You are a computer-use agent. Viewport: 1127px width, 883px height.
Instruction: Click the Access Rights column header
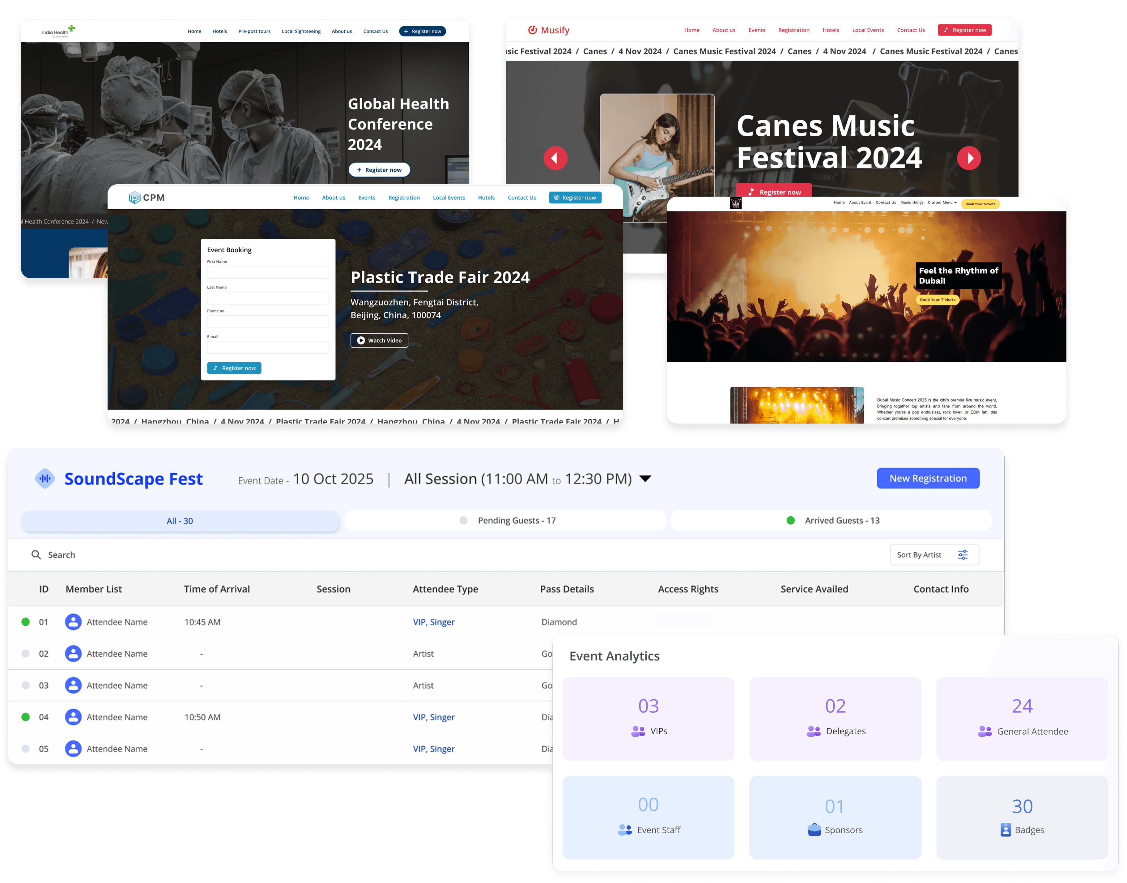(x=688, y=589)
